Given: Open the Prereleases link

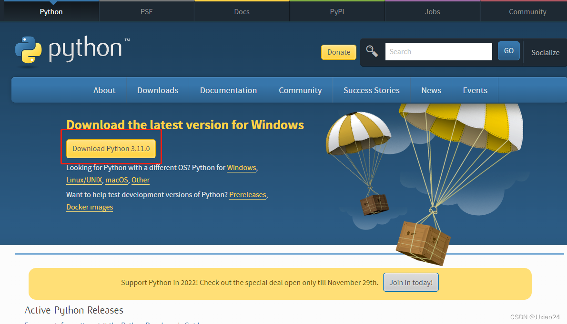Looking at the screenshot, I should pos(248,195).
